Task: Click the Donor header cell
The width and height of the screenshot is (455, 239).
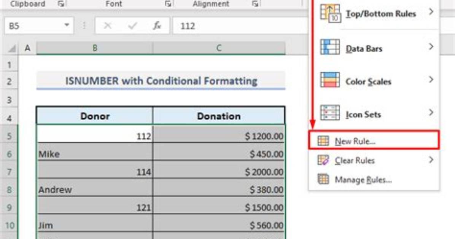Action: [95, 116]
